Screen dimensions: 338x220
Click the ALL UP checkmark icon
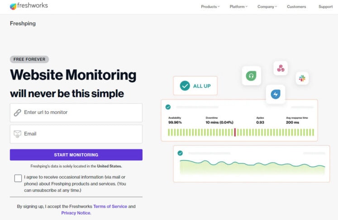(185, 86)
